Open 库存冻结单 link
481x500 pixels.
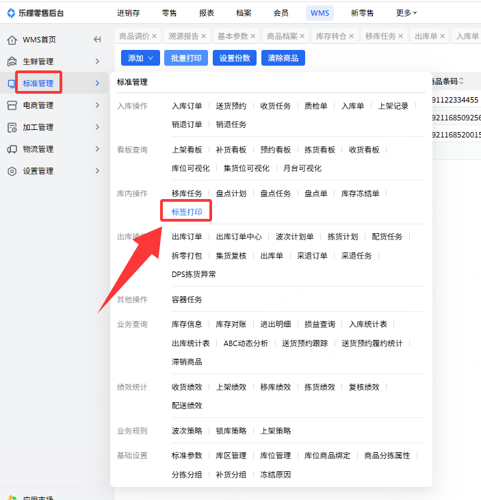(360, 194)
